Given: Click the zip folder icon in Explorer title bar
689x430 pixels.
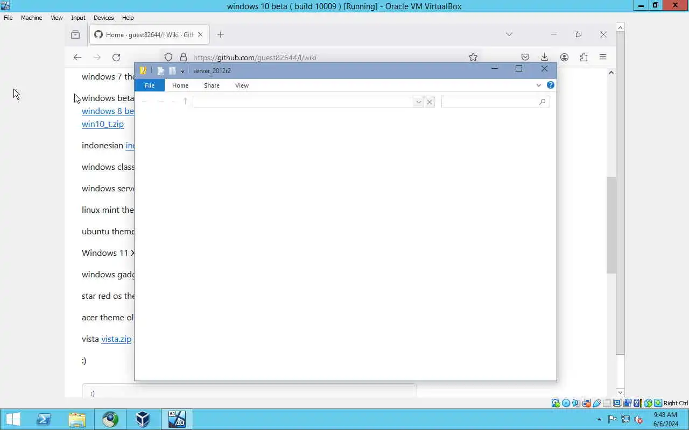Looking at the screenshot, I should click(143, 70).
